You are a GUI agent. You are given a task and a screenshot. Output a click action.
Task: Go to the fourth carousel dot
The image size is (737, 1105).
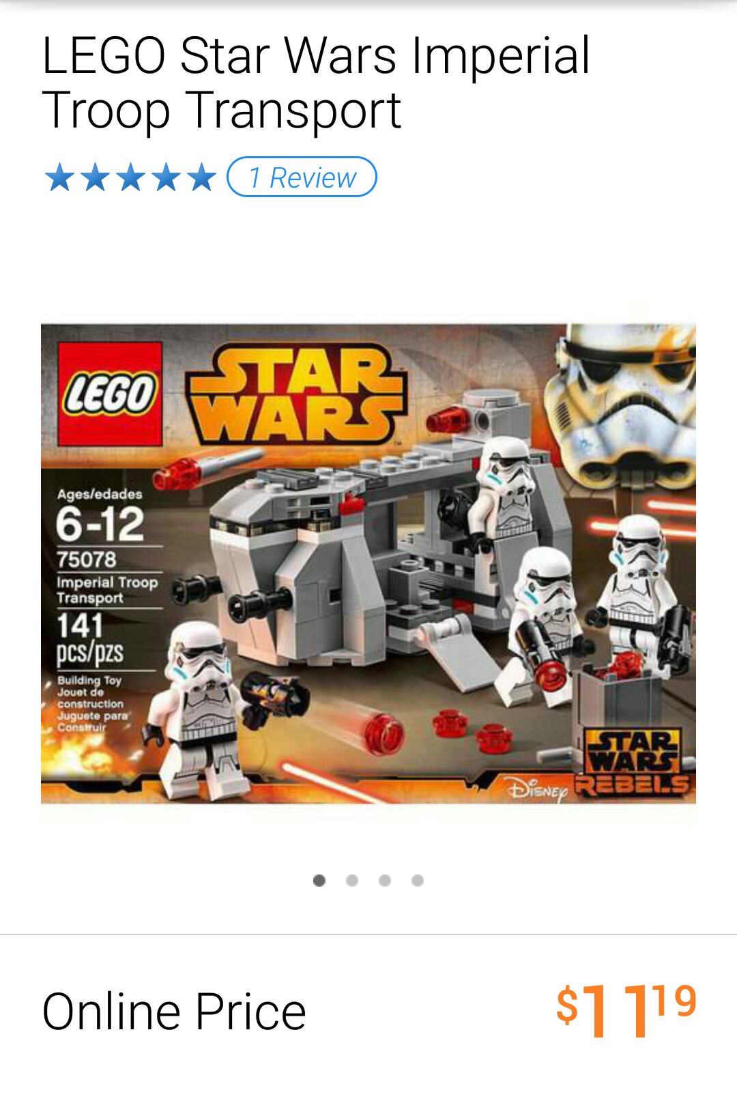click(x=418, y=881)
